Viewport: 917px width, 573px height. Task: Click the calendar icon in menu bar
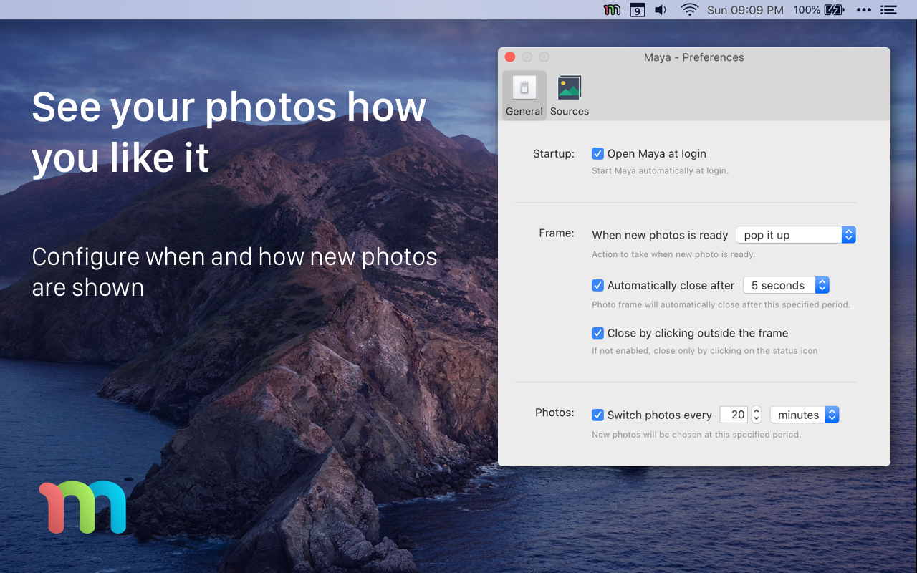pyautogui.click(x=636, y=10)
